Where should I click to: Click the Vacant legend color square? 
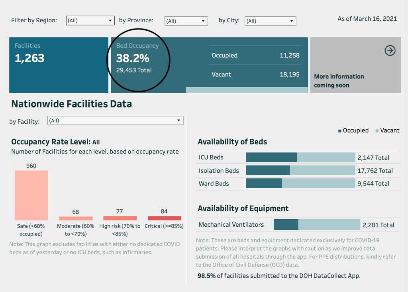[377, 130]
